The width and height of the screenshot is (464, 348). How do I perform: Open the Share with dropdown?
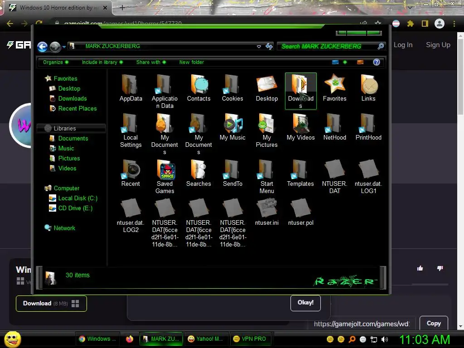coord(151,62)
